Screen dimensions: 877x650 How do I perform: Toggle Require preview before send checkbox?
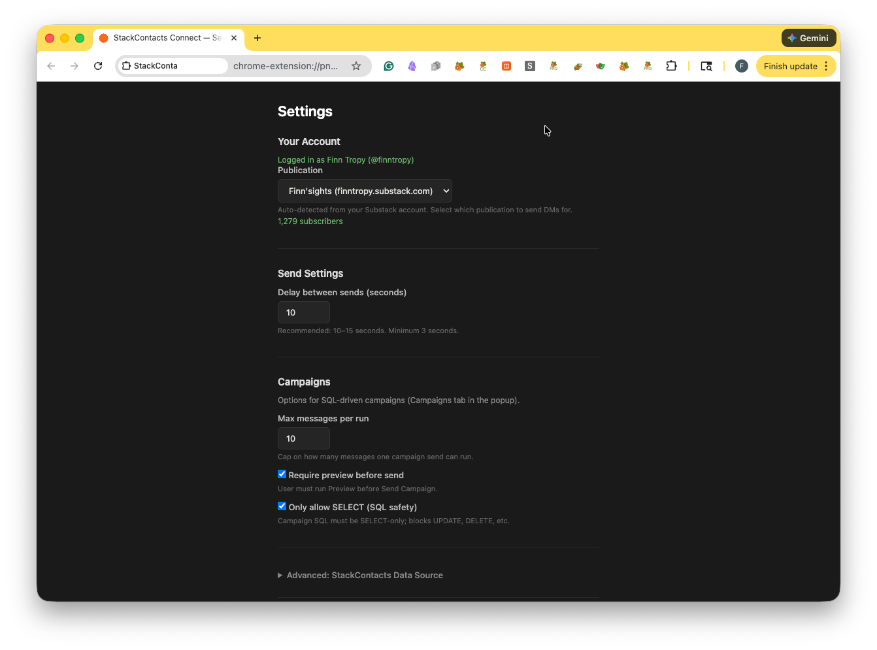(x=282, y=474)
